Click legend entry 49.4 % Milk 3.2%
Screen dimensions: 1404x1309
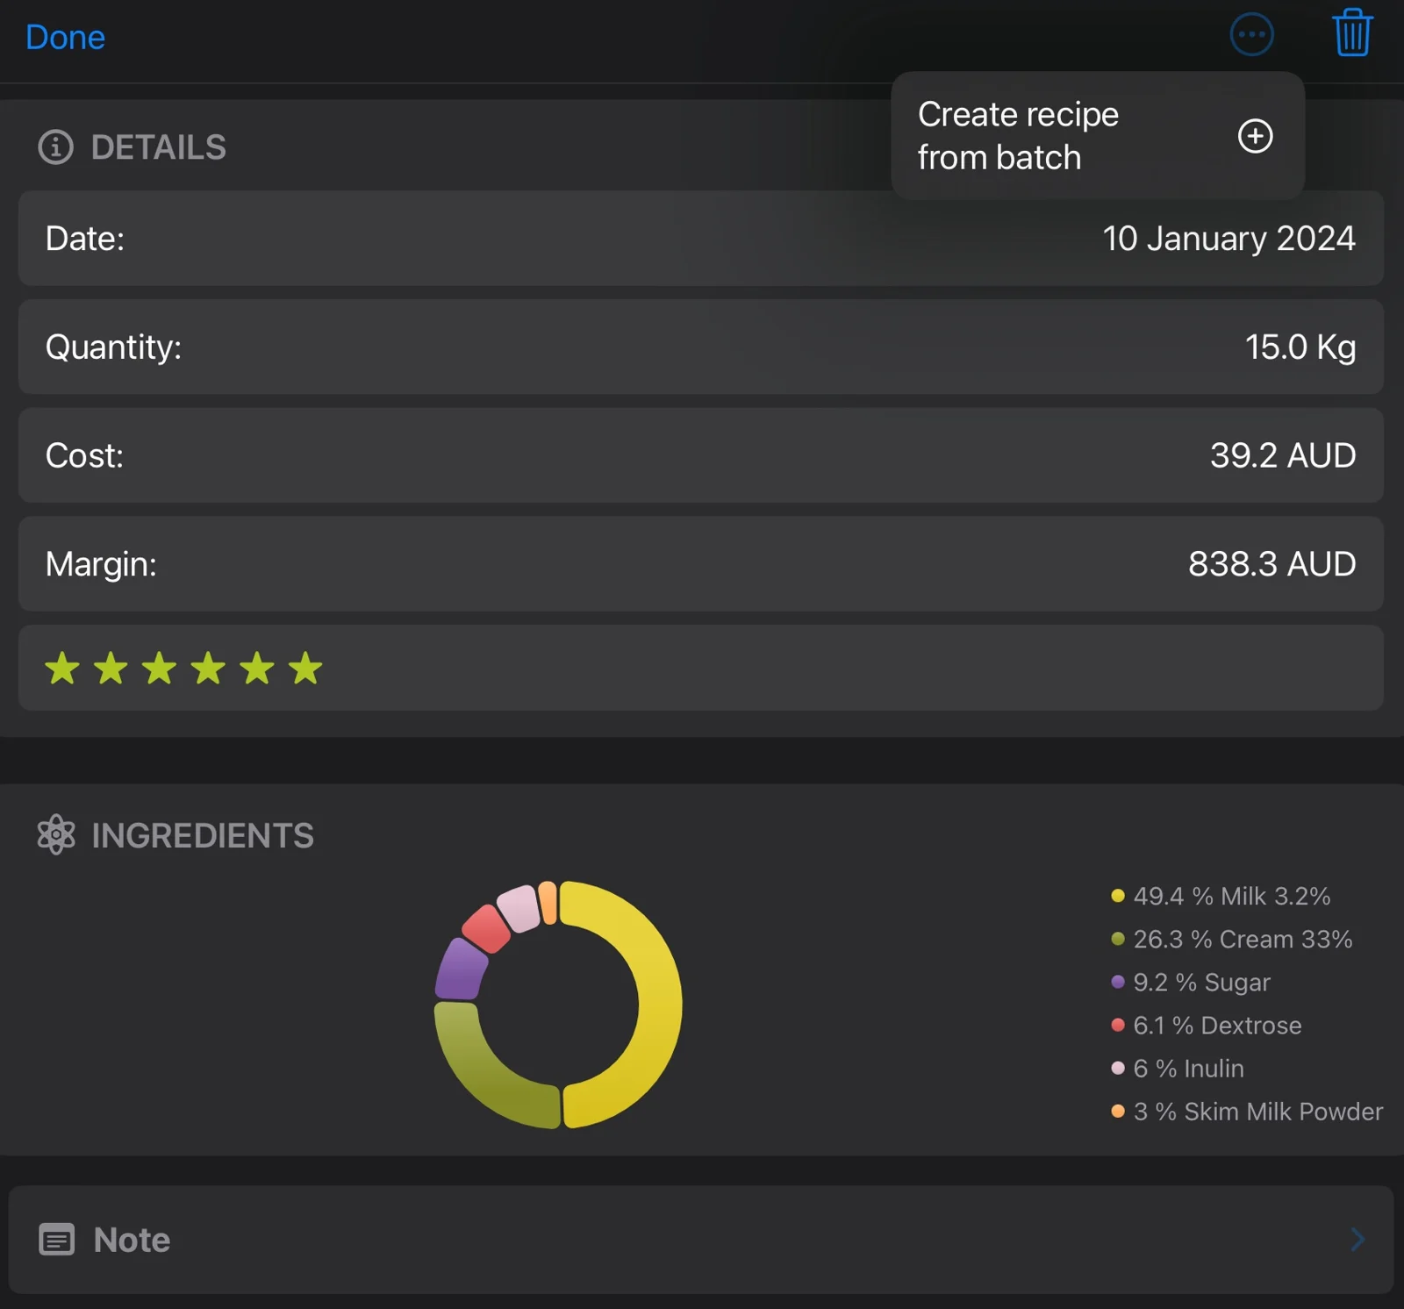[1221, 896]
